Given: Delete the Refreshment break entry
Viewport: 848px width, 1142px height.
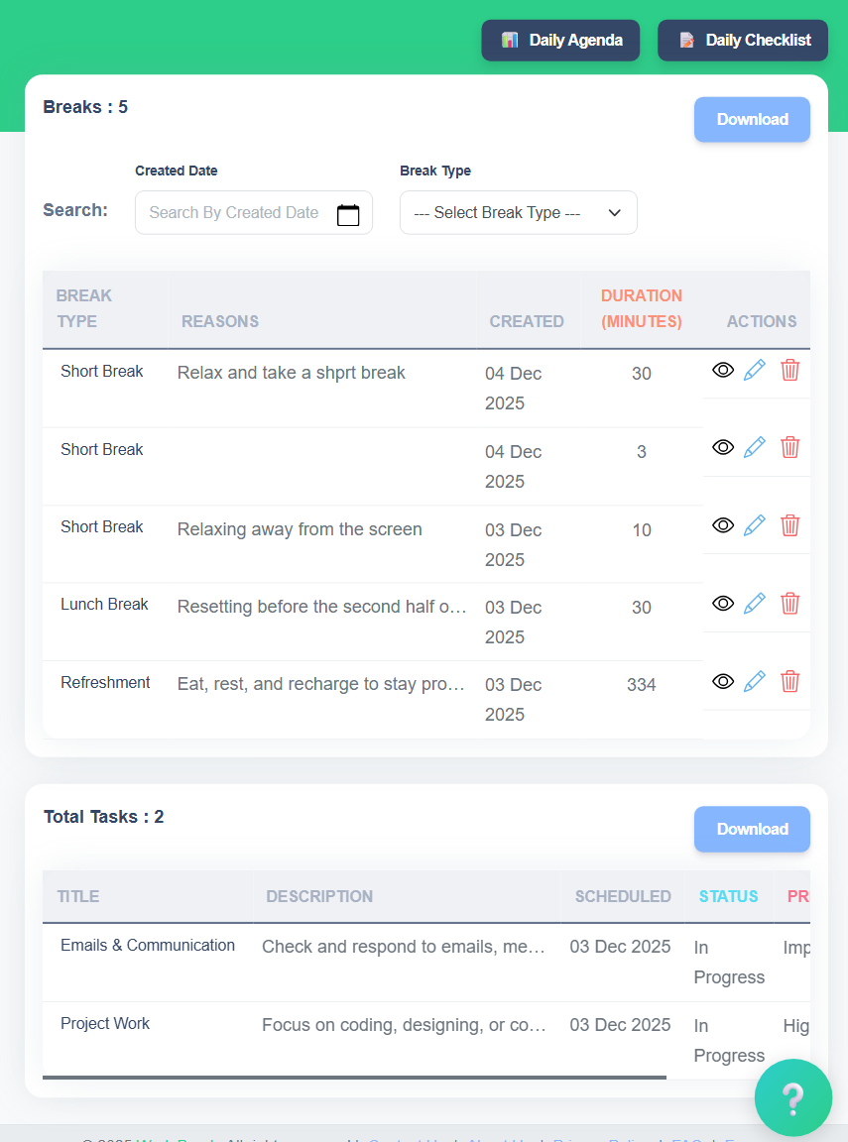Looking at the screenshot, I should 789,681.
